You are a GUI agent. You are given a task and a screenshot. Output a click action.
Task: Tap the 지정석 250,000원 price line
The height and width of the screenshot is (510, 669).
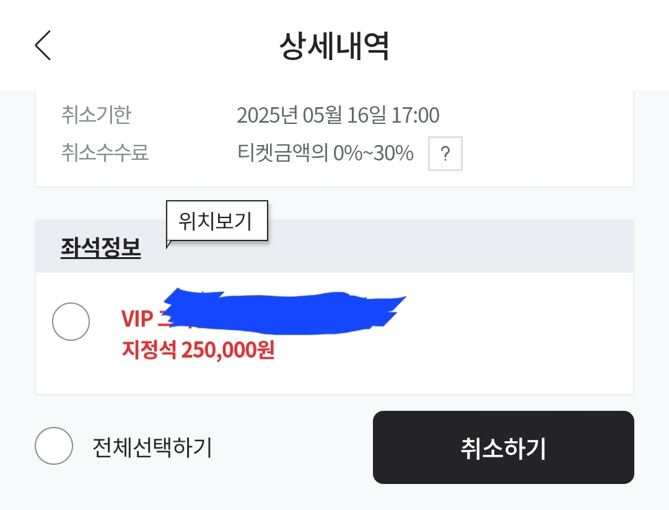198,351
